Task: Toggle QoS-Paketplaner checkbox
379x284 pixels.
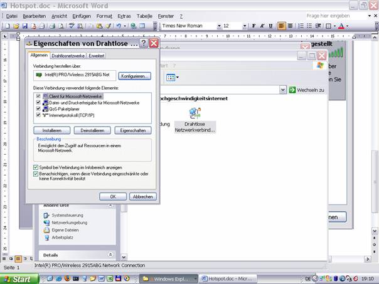Action: point(38,108)
